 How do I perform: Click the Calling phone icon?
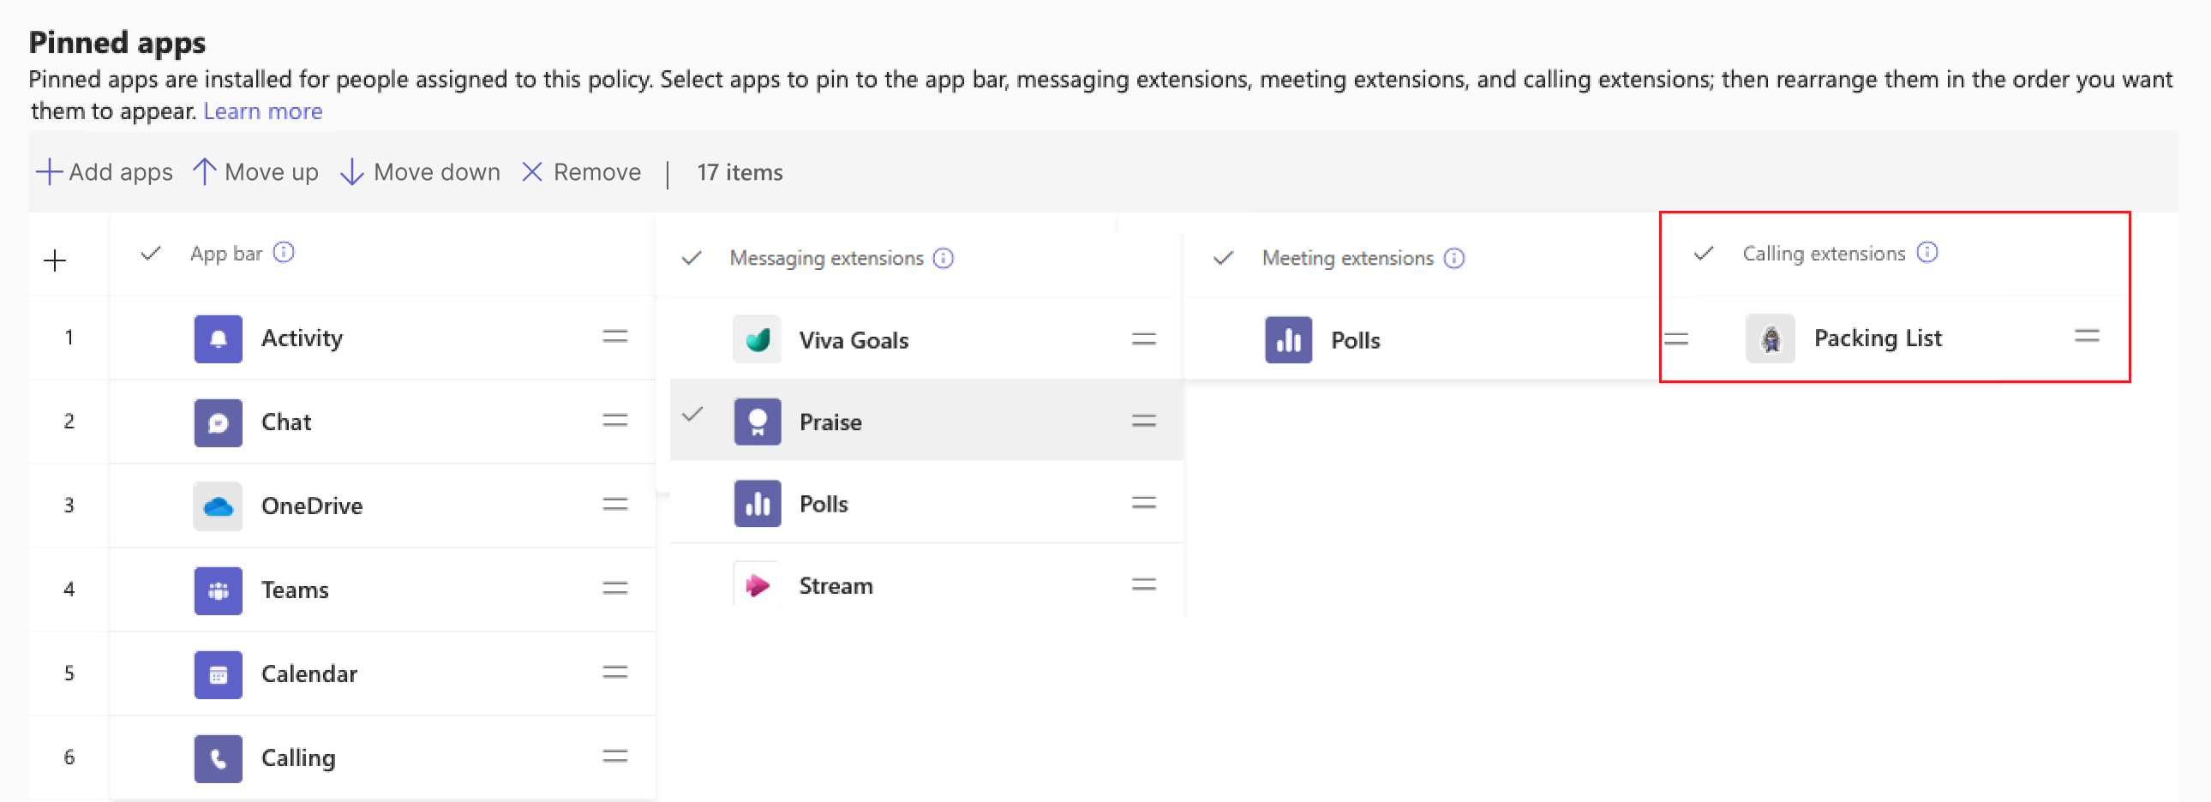[x=218, y=758]
